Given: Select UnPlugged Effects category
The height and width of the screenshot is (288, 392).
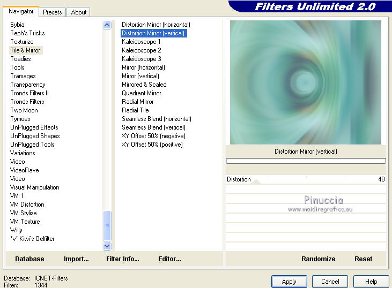Looking at the screenshot, I should tap(34, 127).
